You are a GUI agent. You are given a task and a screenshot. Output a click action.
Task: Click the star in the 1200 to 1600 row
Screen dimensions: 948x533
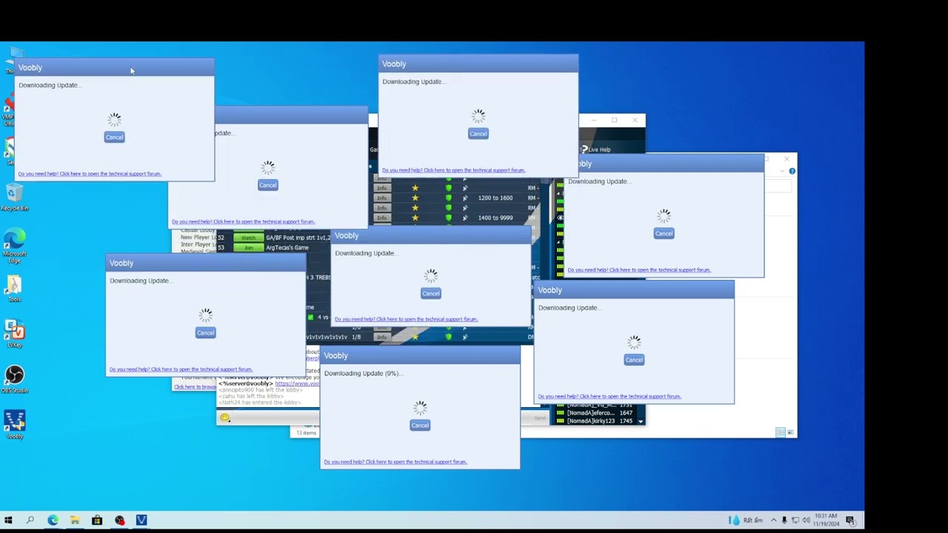click(x=415, y=198)
